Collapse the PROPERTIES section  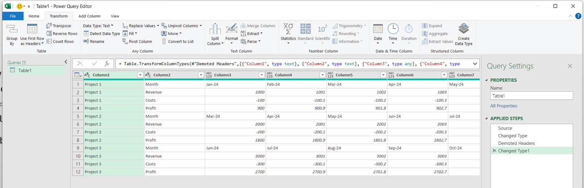487,80
